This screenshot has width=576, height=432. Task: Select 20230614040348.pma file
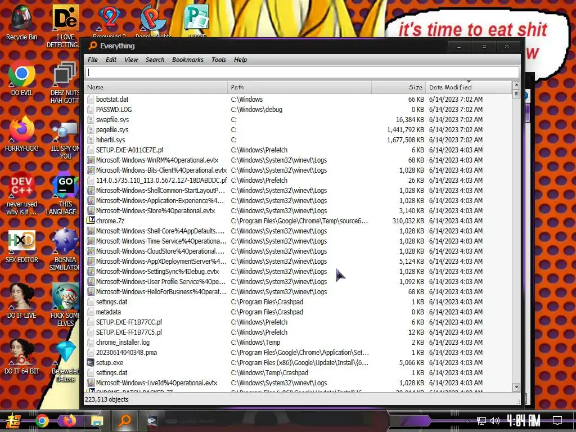coord(299,352)
